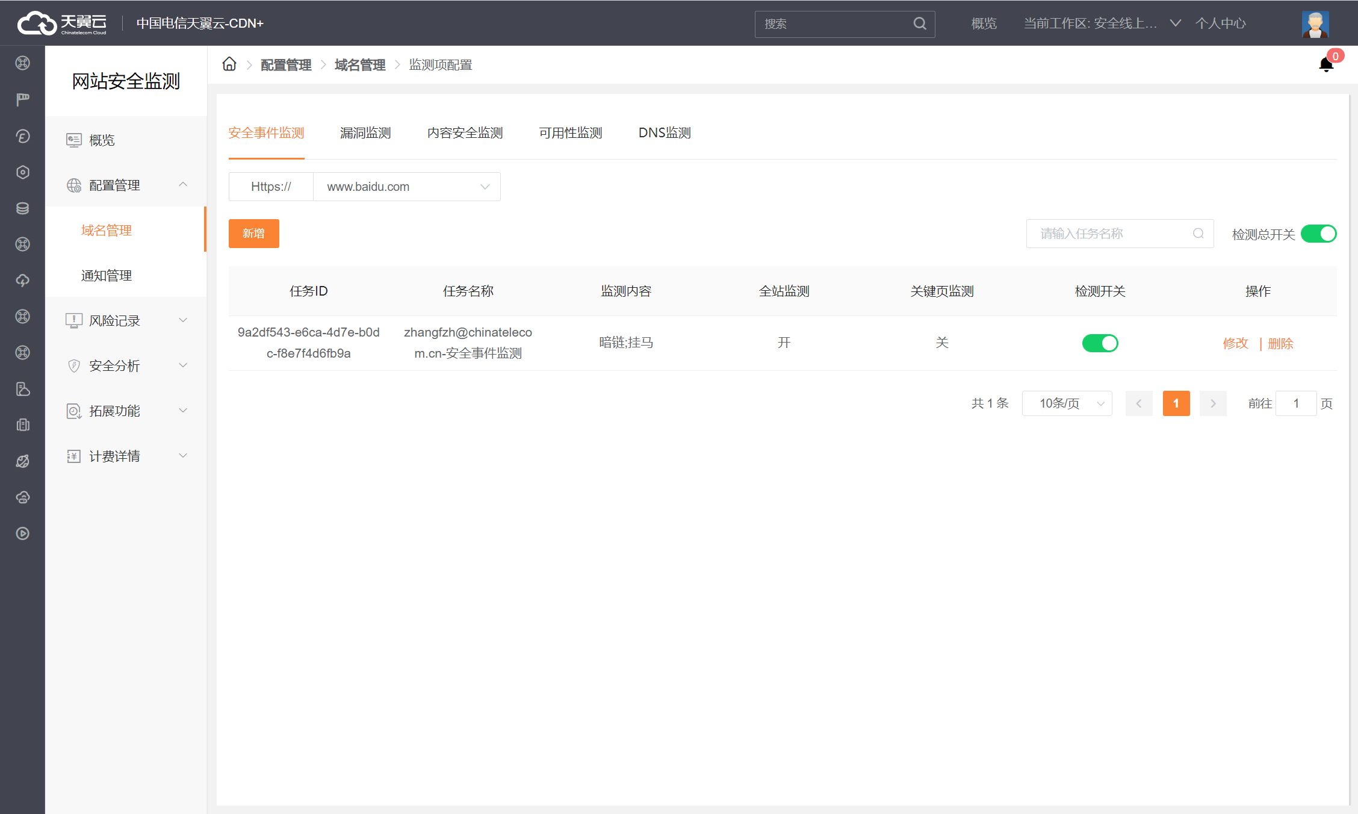The width and height of the screenshot is (1358, 814).
Task: Click the database stack icon in left rail
Action: click(23, 208)
